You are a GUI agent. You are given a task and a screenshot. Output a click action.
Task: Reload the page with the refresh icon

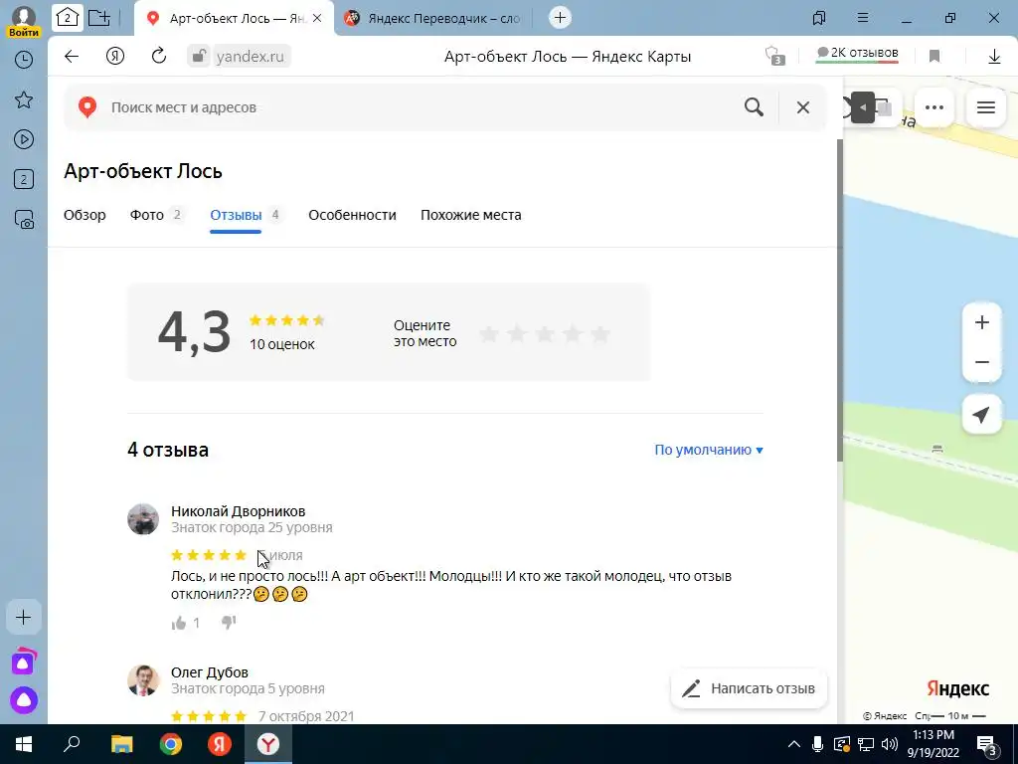click(x=159, y=56)
